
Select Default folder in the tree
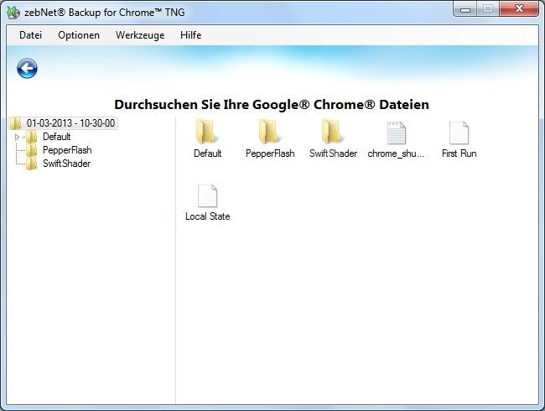tap(49, 137)
